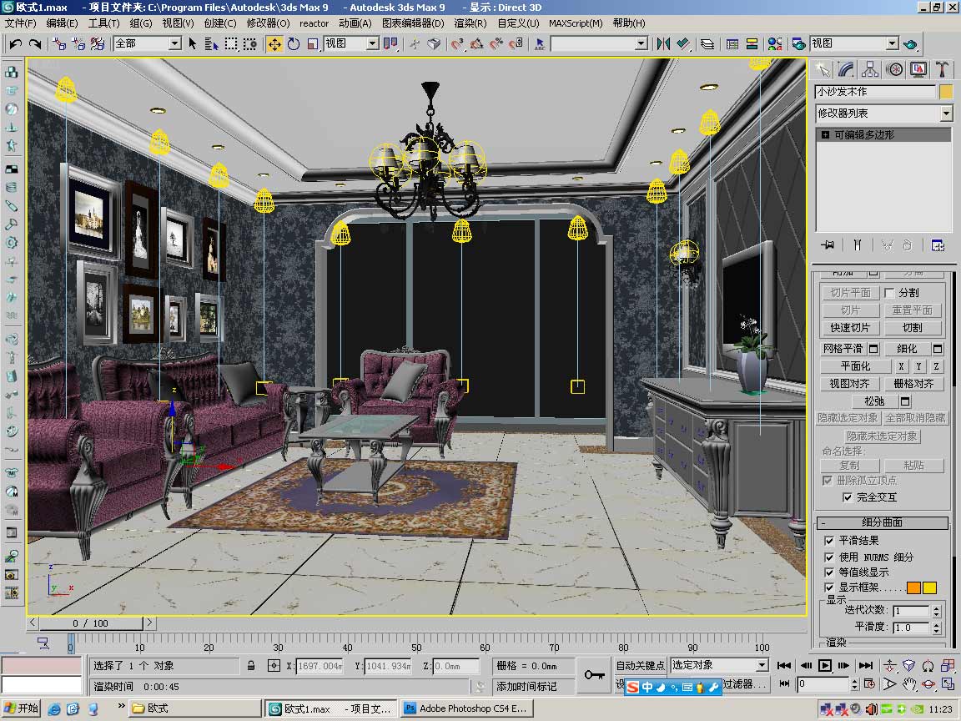Viewport: 961px width, 721px height.
Task: Open 网格平滑 settings box
Action: (874, 349)
